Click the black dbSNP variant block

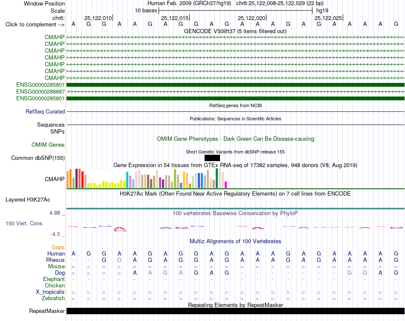point(212,158)
